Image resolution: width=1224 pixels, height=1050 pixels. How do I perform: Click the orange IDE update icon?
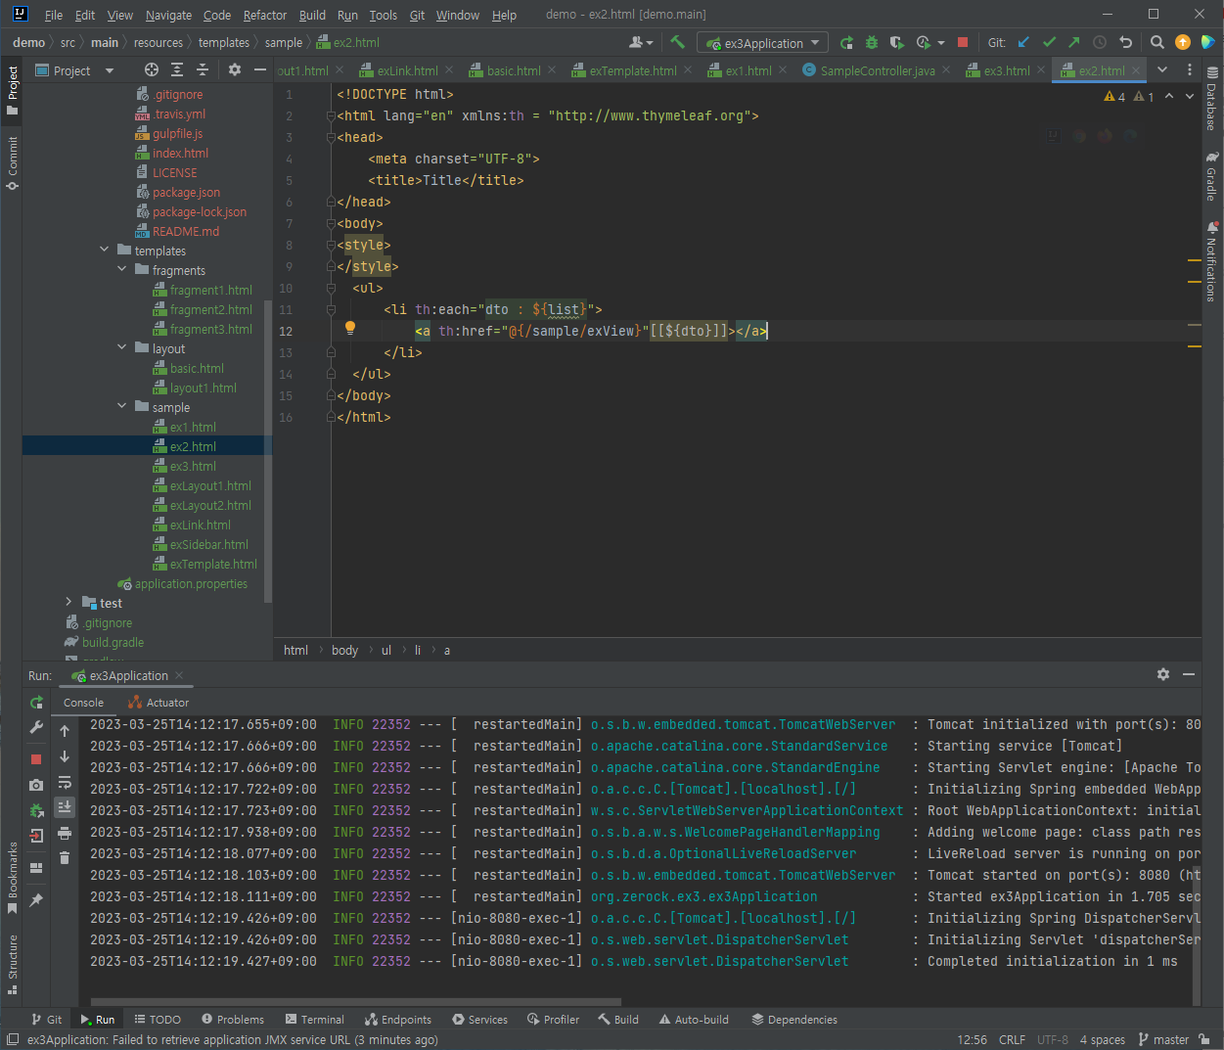1183,42
